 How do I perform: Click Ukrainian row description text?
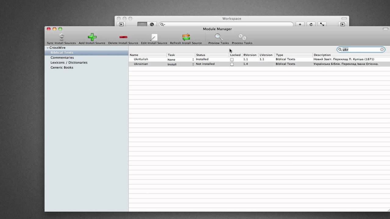(x=346, y=64)
